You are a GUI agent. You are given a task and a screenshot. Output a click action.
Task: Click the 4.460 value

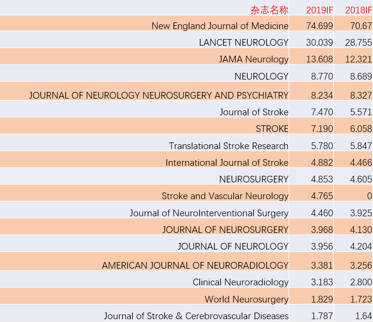click(322, 213)
